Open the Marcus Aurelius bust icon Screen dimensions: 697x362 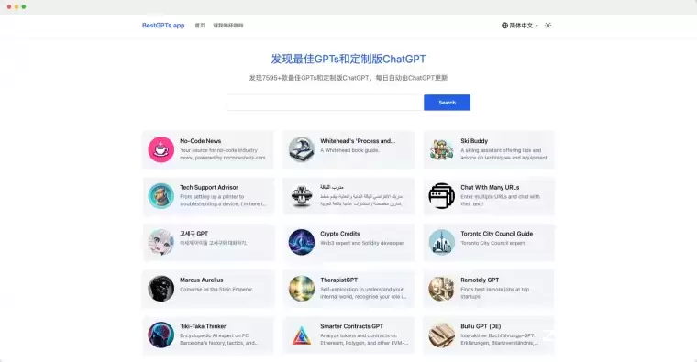[160, 289]
